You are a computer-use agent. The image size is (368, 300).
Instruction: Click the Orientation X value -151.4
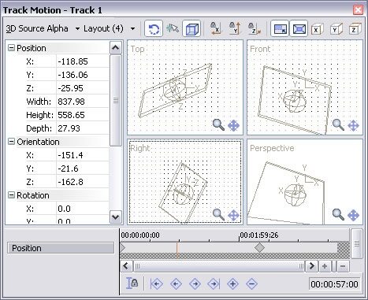tap(83, 155)
